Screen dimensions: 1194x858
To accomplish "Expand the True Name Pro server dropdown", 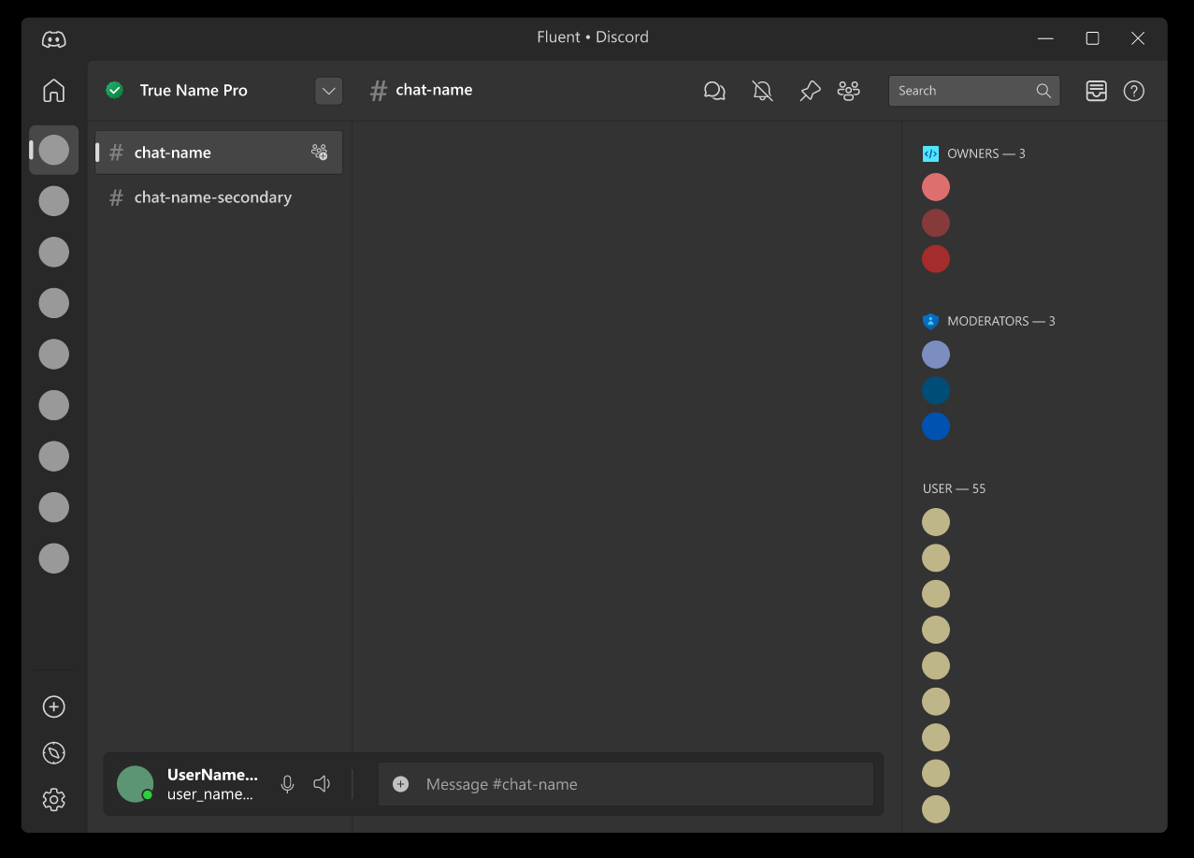I will click(x=328, y=91).
